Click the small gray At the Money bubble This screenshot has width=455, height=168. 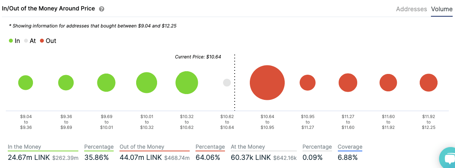pyautogui.click(x=227, y=82)
